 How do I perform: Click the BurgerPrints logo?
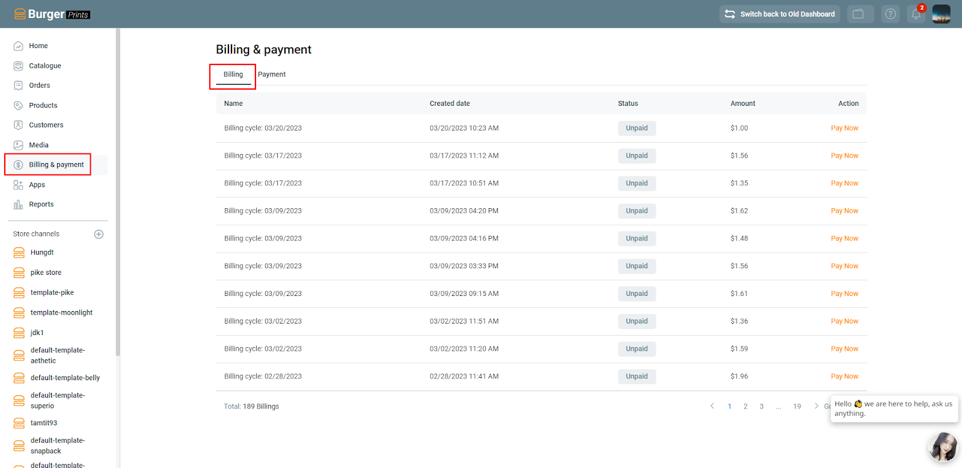(x=52, y=14)
